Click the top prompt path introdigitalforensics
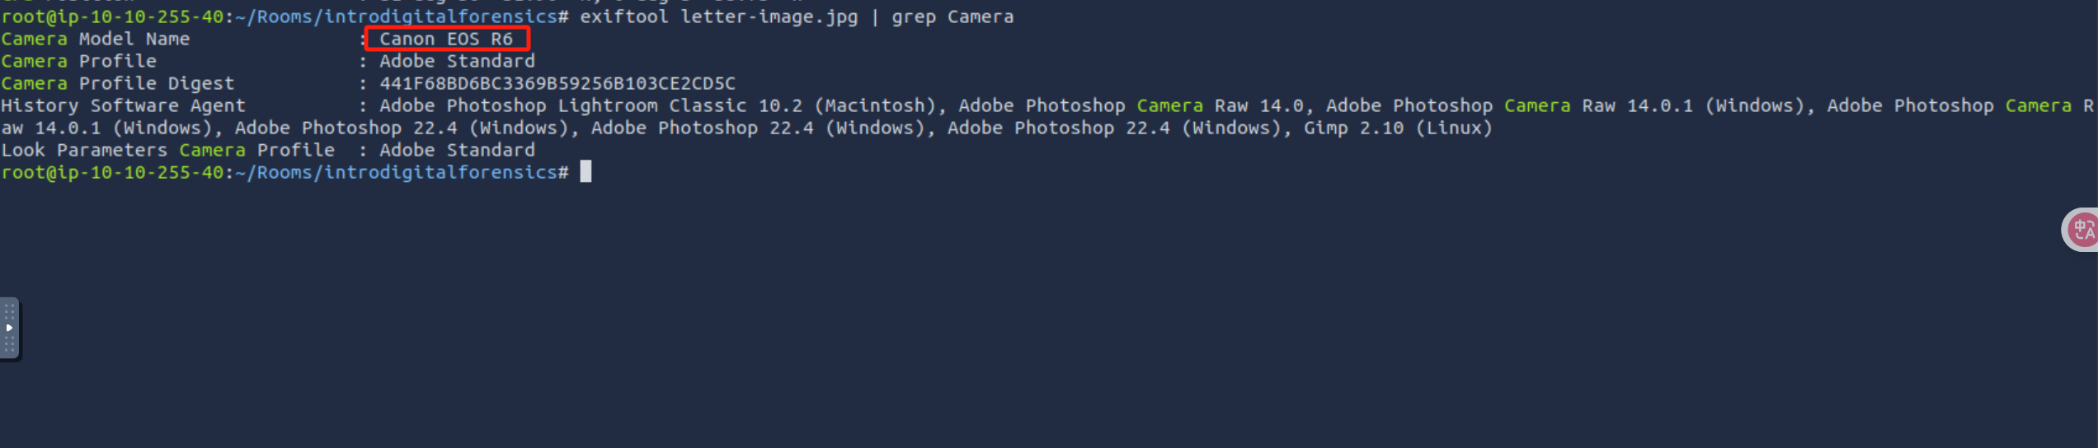 441,16
